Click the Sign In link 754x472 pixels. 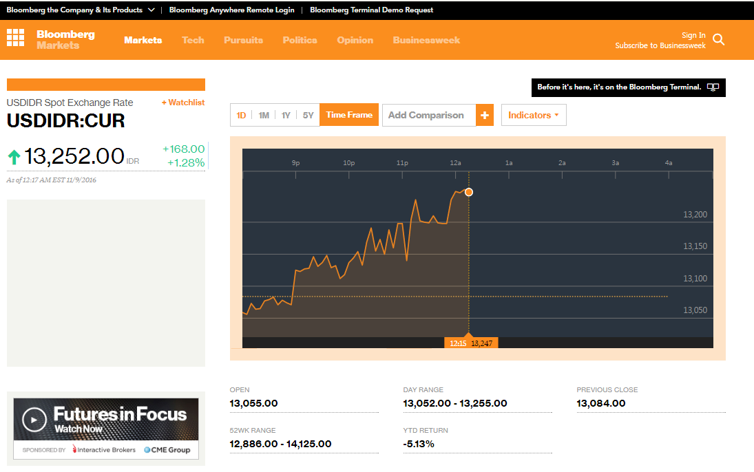[693, 35]
